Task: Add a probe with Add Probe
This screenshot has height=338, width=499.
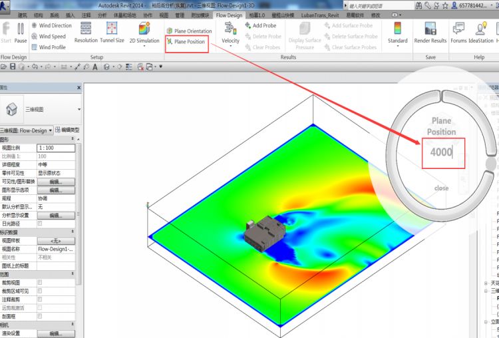Action: (261, 25)
